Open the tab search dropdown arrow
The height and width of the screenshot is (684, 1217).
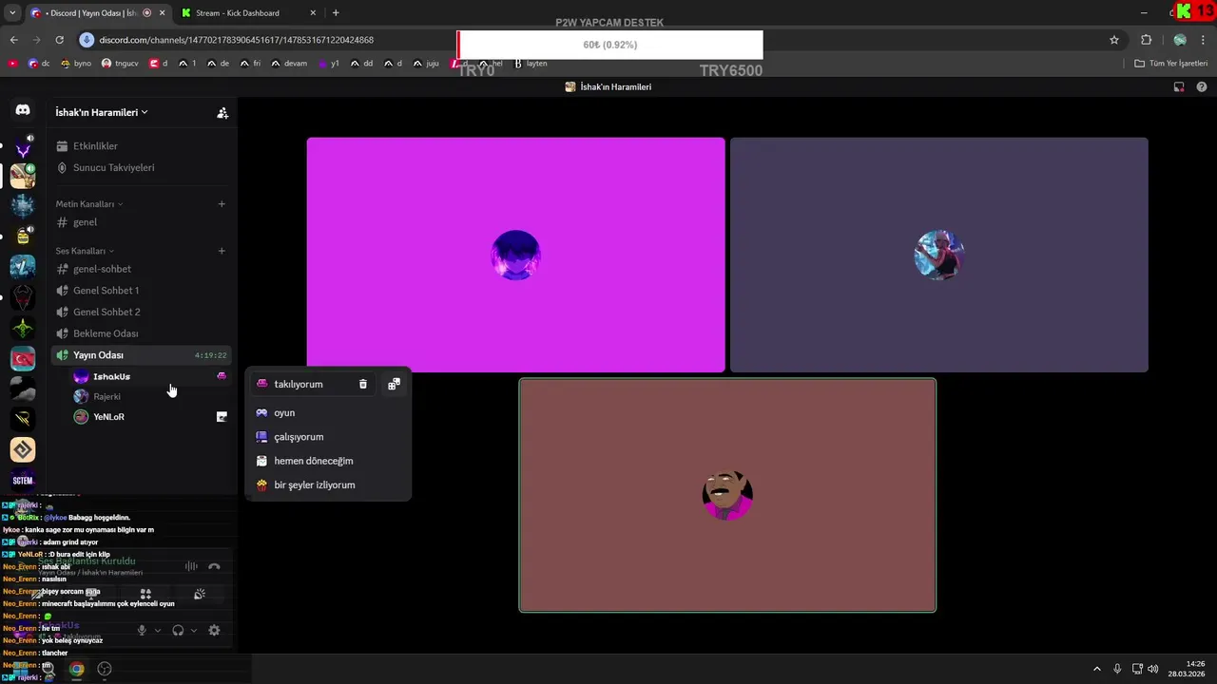[x=12, y=13]
